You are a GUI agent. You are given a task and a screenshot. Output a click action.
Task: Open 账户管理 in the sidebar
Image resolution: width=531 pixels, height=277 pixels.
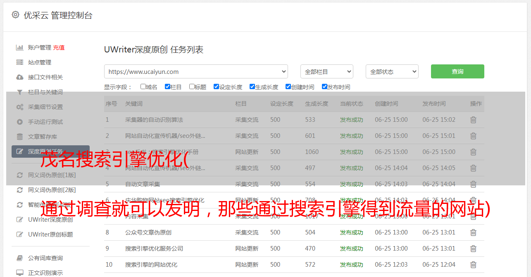click(x=40, y=47)
